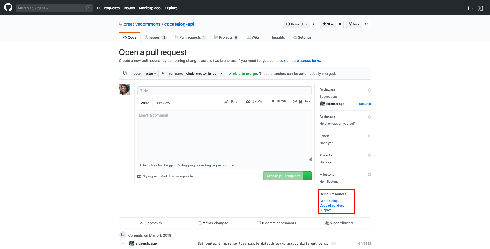Click the Assignees gear icon
The height and width of the screenshot is (249, 490).
(x=369, y=117)
